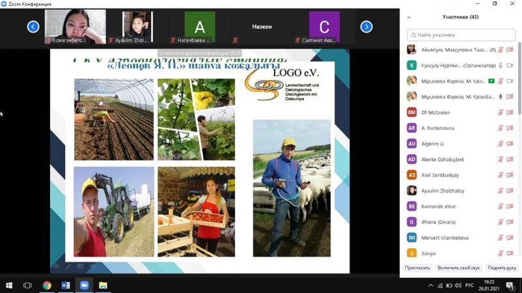Click the Task View taskbar icon
This screenshot has width=522, height=293.
click(x=27, y=285)
